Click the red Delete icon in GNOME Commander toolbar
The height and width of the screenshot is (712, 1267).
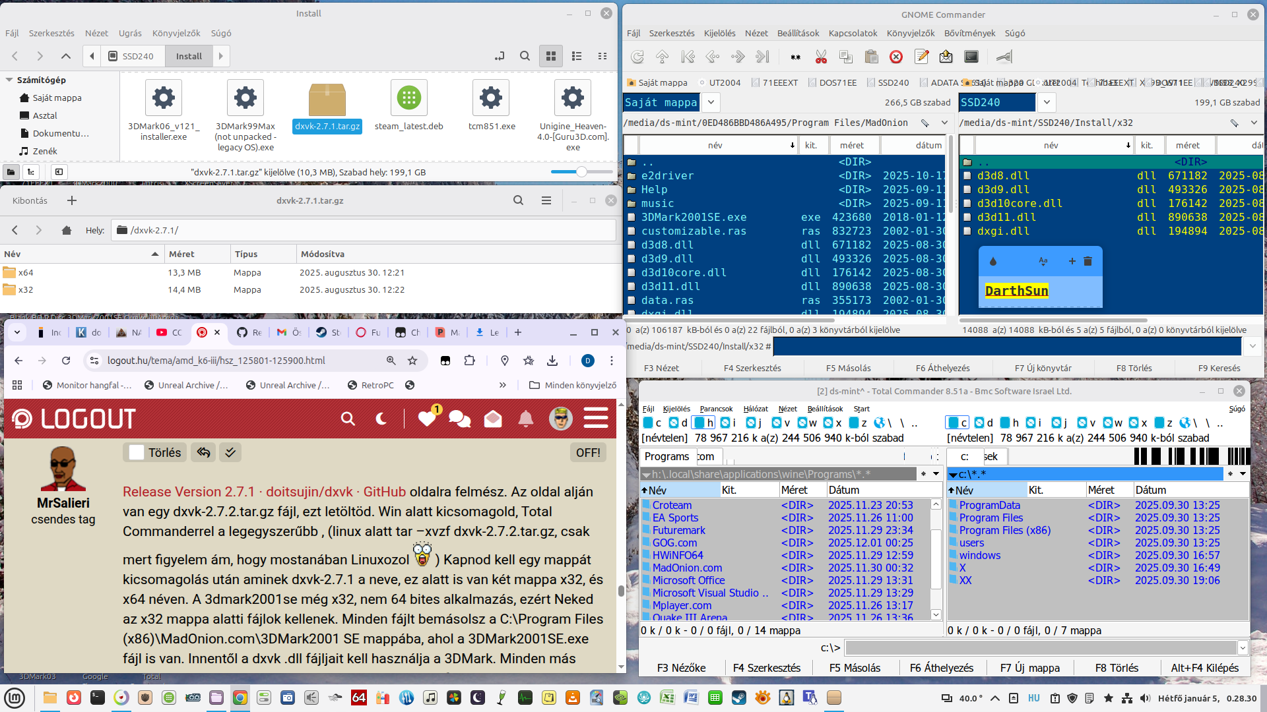tap(896, 57)
